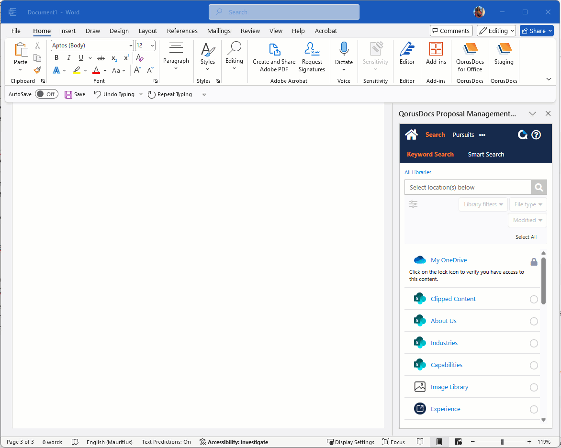This screenshot has height=448, width=561.
Task: Click the Create and Share Adobe PDF icon
Action: click(x=274, y=49)
